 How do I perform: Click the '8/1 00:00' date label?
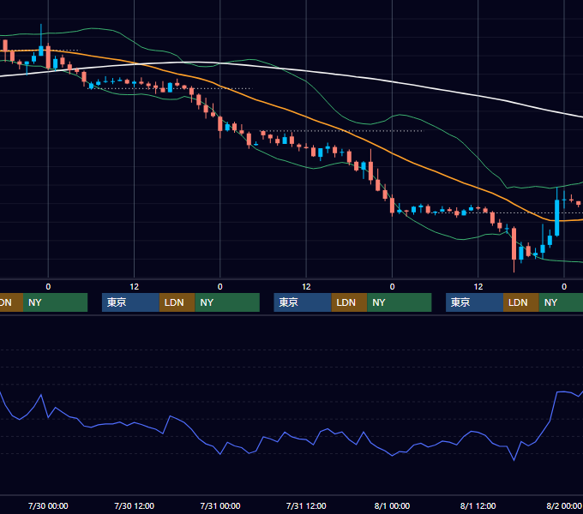[393, 505]
